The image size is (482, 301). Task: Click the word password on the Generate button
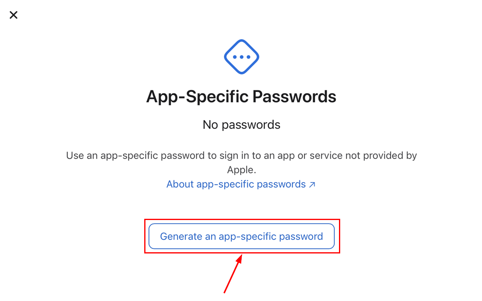coord(301,237)
